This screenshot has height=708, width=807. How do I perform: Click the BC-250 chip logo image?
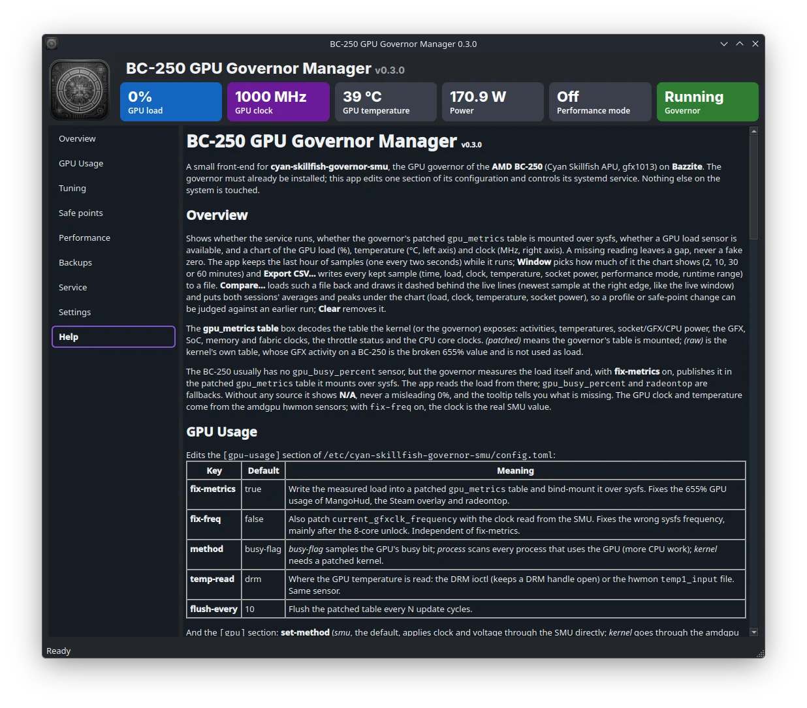point(80,90)
